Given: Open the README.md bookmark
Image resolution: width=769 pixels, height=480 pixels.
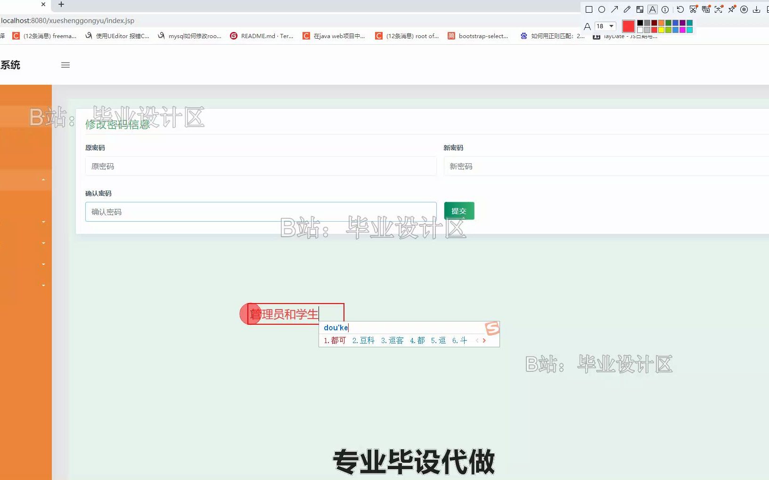Looking at the screenshot, I should pos(262,36).
